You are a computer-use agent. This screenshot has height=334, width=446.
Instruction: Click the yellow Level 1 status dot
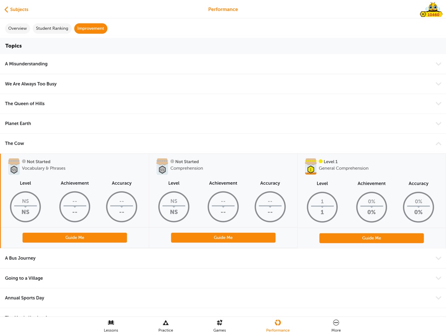[x=320, y=161]
